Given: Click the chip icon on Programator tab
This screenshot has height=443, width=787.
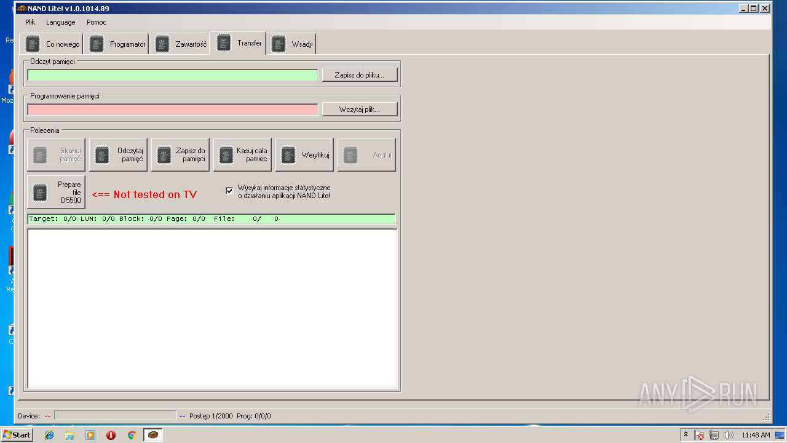Looking at the screenshot, I should coord(97,44).
